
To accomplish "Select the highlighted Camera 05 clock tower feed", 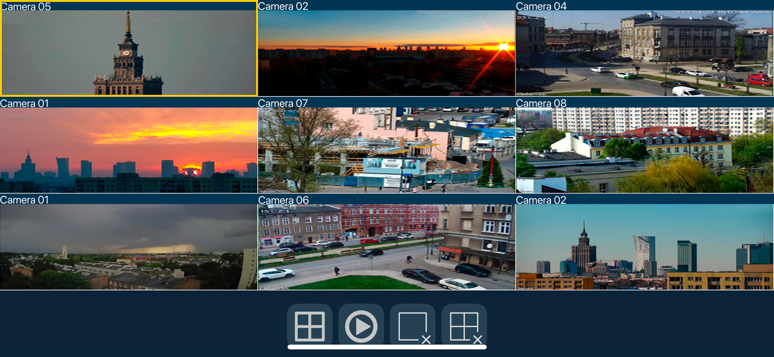I will point(129,53).
